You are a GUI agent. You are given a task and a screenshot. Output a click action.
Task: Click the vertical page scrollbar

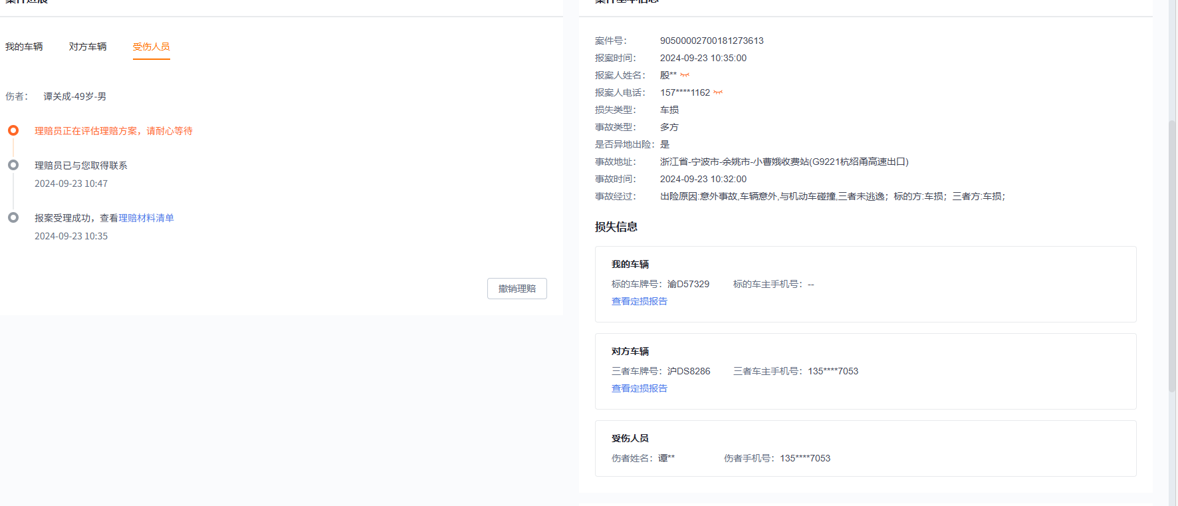[x=1172, y=253]
